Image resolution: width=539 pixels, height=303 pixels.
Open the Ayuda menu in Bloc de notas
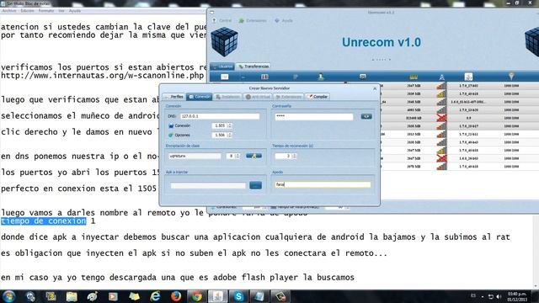coord(75,11)
